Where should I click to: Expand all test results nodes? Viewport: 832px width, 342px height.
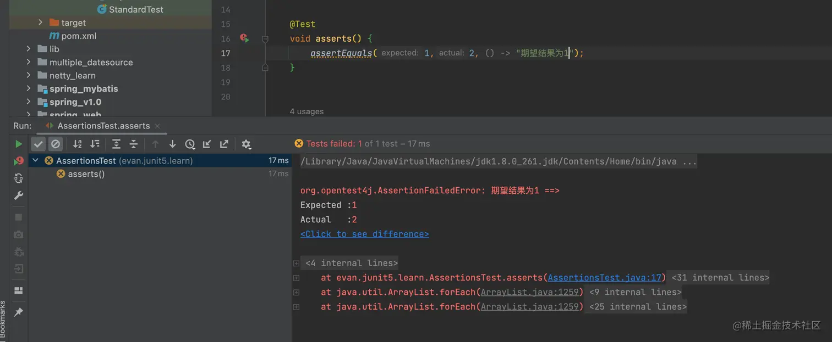[x=115, y=144]
